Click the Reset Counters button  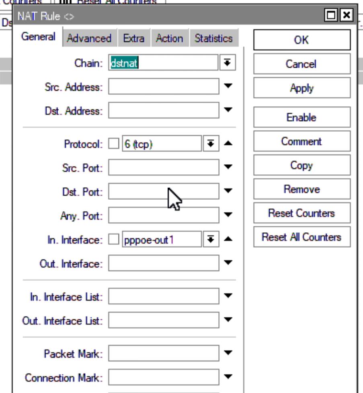pyautogui.click(x=302, y=213)
